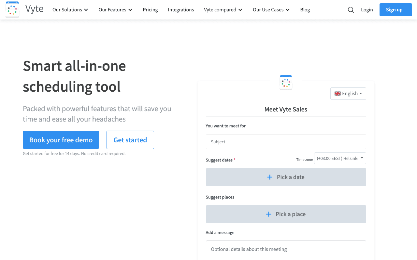417x260 pixels.
Task: Click the plus icon beside Pick a place
Action: 269,214
